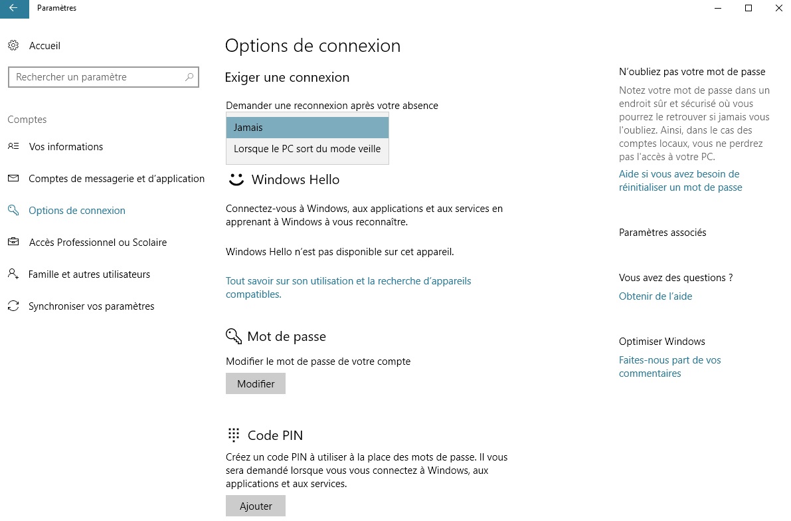
Task: Click the Faites-nous part de vos commentaires link
Action: pyautogui.click(x=669, y=367)
